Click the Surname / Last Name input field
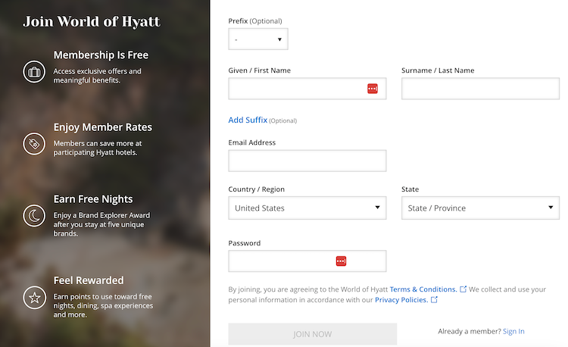This screenshot has width=568, height=347. pyautogui.click(x=480, y=89)
